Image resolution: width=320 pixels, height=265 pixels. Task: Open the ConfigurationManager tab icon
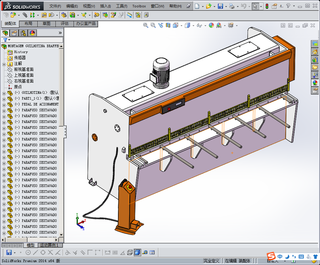[23, 33]
